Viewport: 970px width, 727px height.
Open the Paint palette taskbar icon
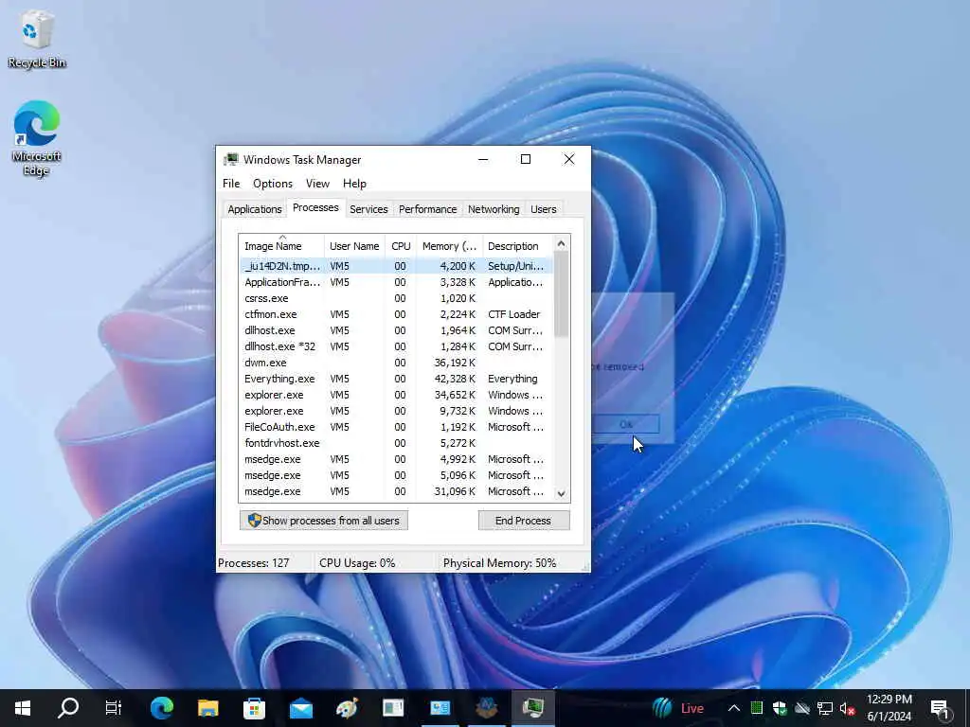pyautogui.click(x=347, y=708)
